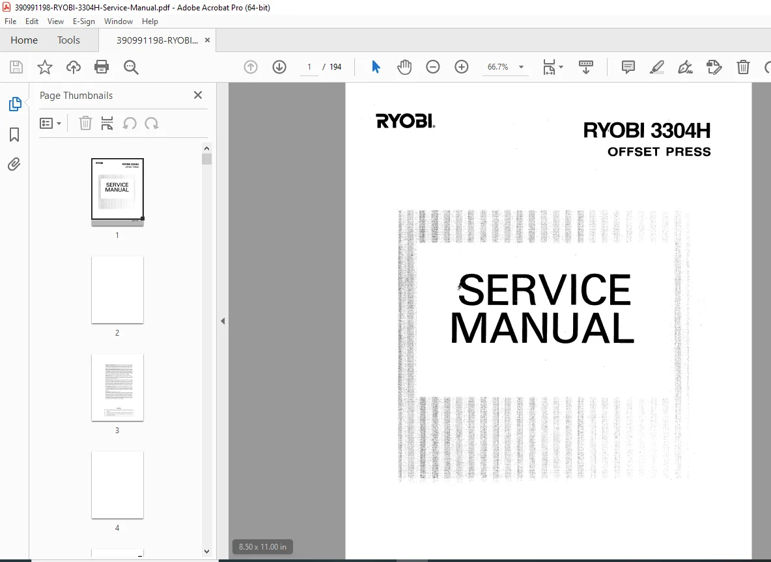Image resolution: width=771 pixels, height=562 pixels.
Task: Click the upload to cloud icon
Action: point(74,67)
